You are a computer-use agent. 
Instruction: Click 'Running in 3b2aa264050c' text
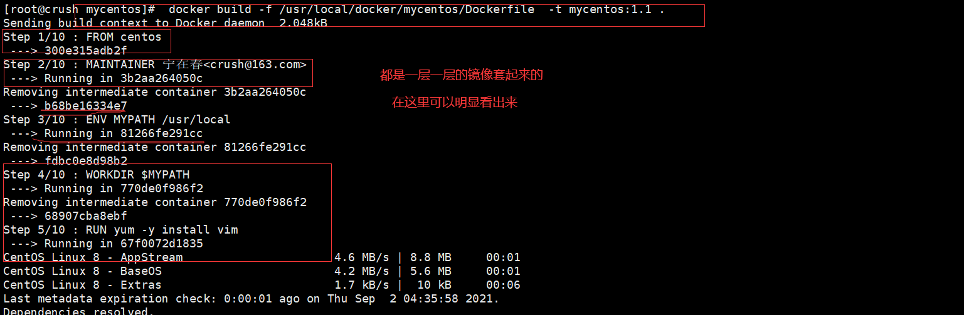click(124, 78)
